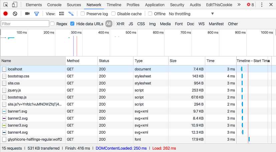Viewport: 276px width, 152px height.
Task: Open the No throttling dropdown
Action: [191, 14]
